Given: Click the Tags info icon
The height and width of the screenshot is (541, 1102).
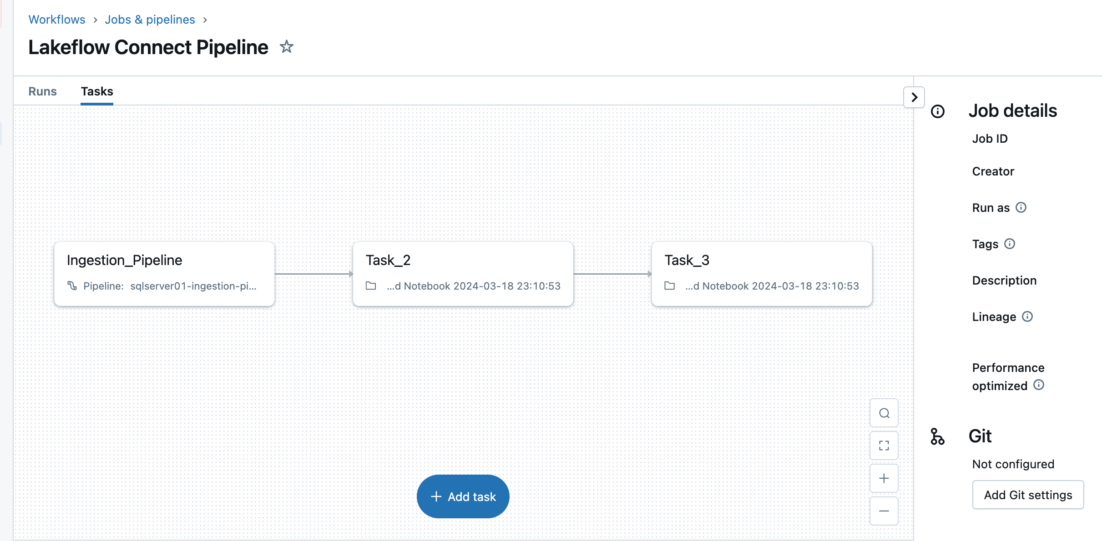Looking at the screenshot, I should tap(1010, 244).
